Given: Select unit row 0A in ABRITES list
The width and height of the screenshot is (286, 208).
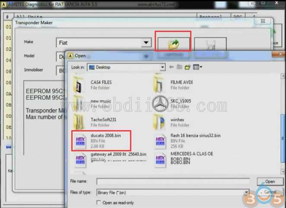Looking at the screenshot, I should 8,94.
